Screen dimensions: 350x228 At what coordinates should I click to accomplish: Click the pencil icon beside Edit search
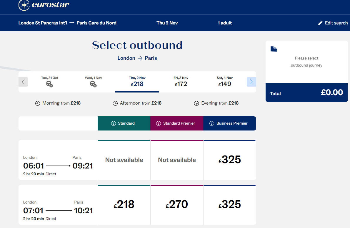[320, 23]
